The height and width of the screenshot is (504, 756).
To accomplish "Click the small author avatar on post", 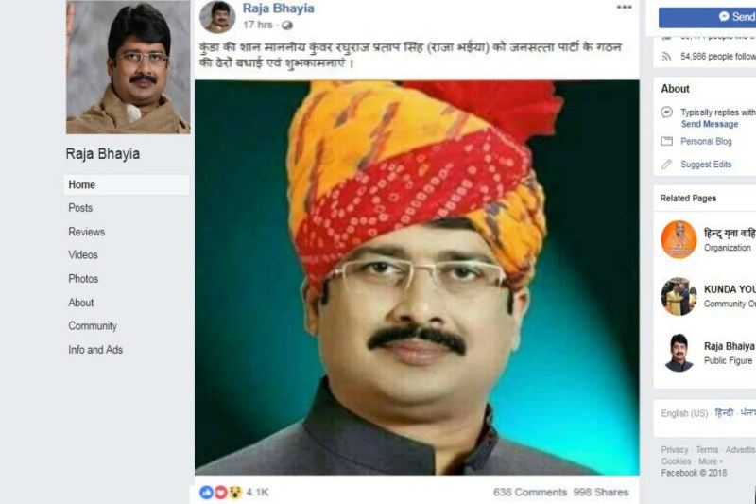I will tap(217, 16).
